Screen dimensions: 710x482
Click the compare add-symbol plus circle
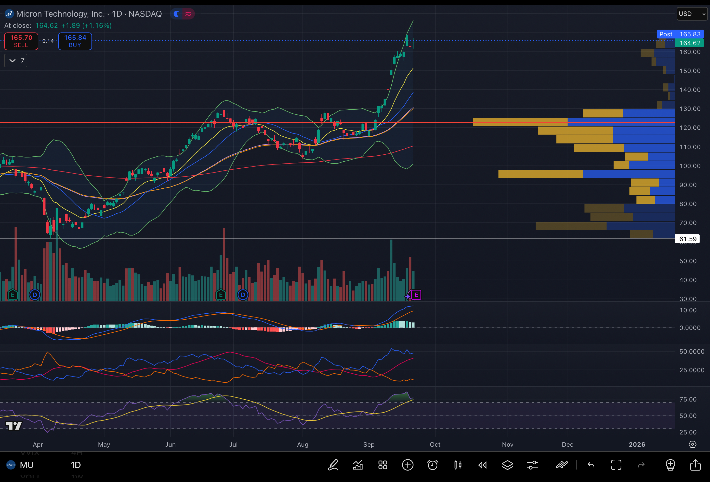pyautogui.click(x=407, y=465)
